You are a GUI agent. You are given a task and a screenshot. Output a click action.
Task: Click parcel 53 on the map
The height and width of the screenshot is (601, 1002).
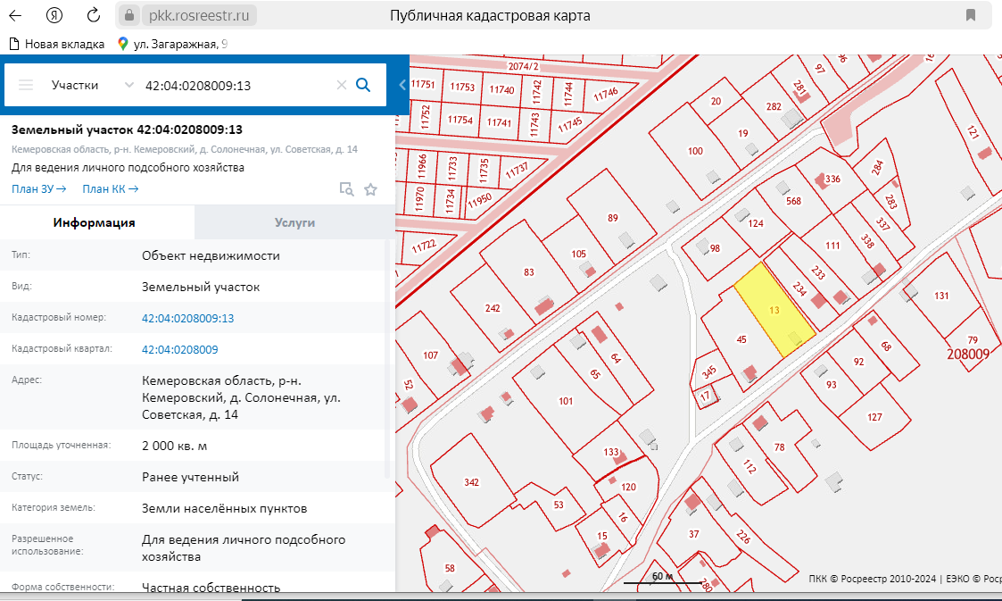pos(558,505)
